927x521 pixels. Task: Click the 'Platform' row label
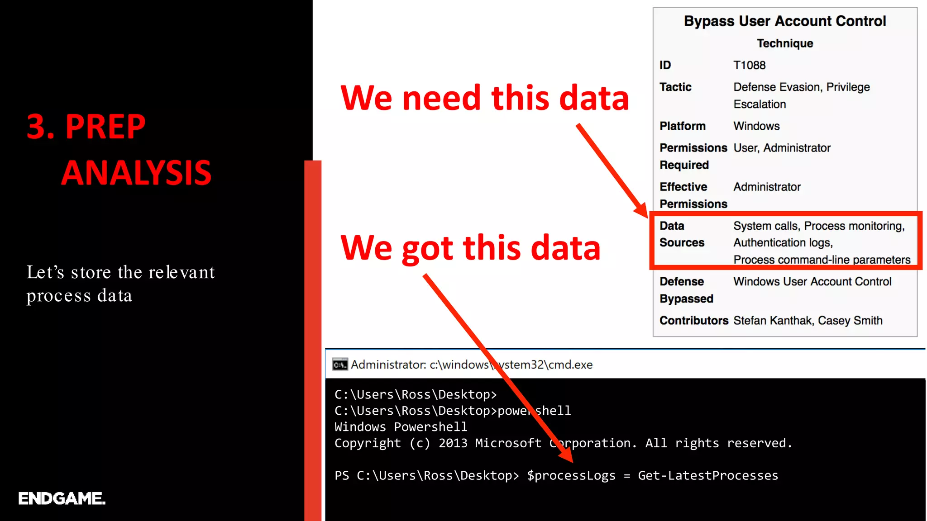[x=683, y=126]
